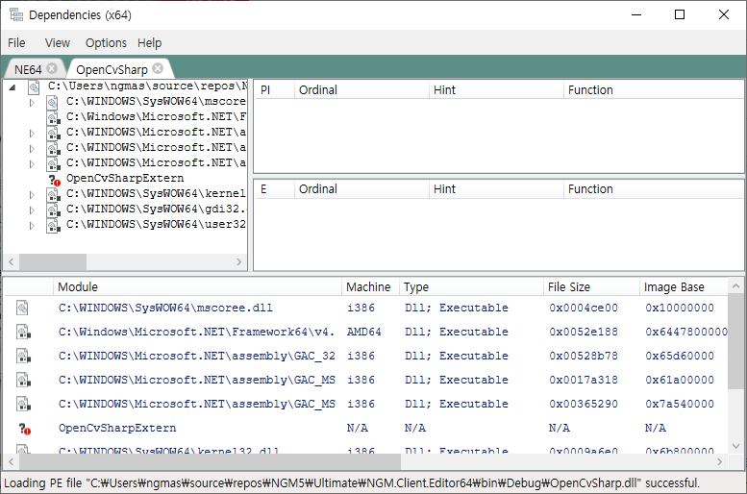Click module list scroll up arrow
This screenshot has width=747, height=494.
coord(736,286)
